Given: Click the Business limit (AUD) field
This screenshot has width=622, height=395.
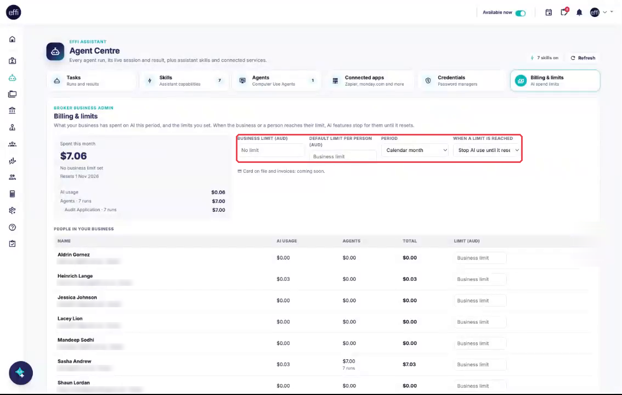Looking at the screenshot, I should (x=270, y=150).
